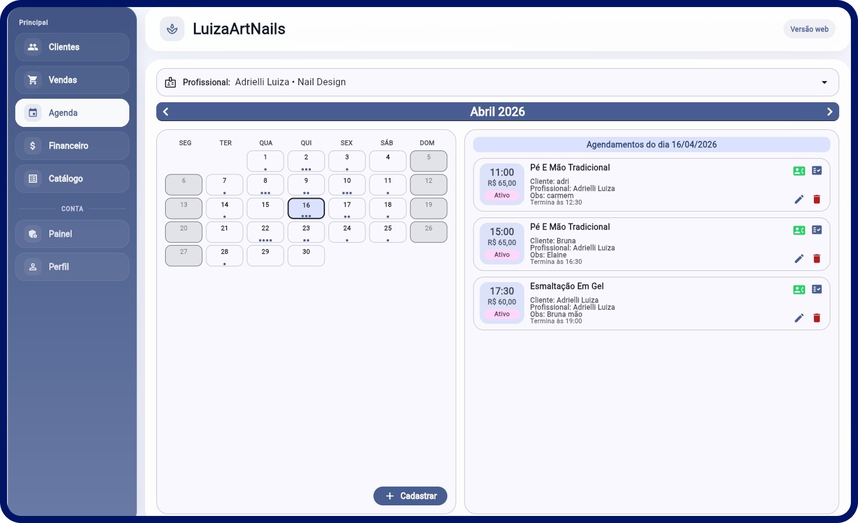Delete the 11:00 appointment with trash icon
The image size is (858, 523).
pyautogui.click(x=817, y=199)
